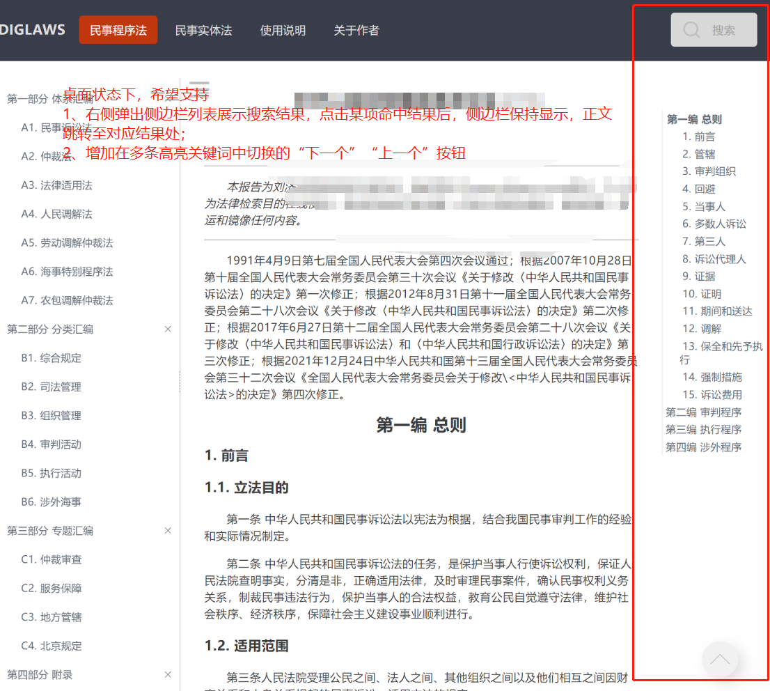
Task: Jump to 12. 调解 in outline
Action: [701, 329]
